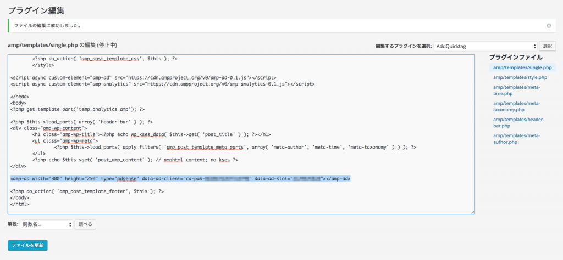Click the 調べる lookup button

[x=85, y=224]
